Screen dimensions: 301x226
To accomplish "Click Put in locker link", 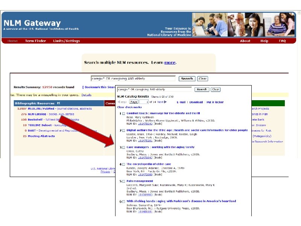I will (215, 102).
